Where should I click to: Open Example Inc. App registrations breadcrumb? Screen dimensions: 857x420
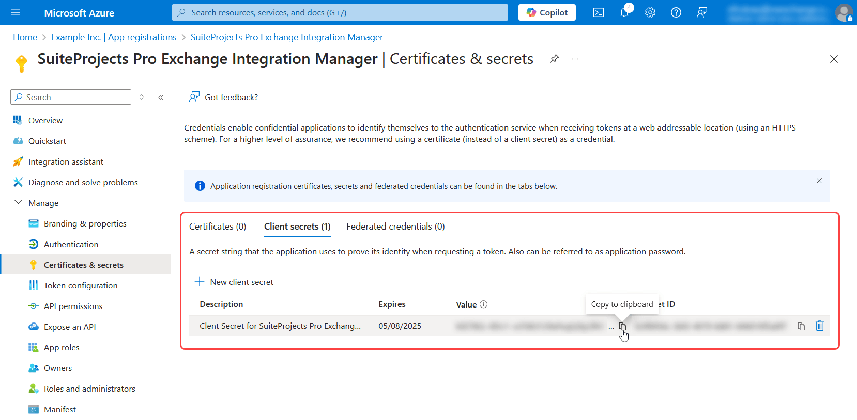point(114,37)
